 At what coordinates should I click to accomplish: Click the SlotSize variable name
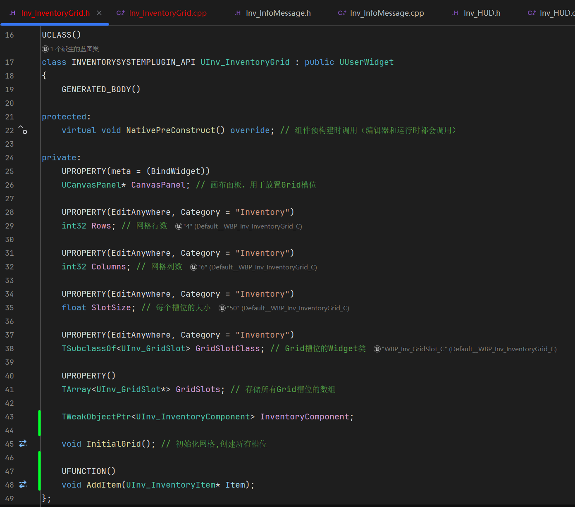[x=111, y=308]
